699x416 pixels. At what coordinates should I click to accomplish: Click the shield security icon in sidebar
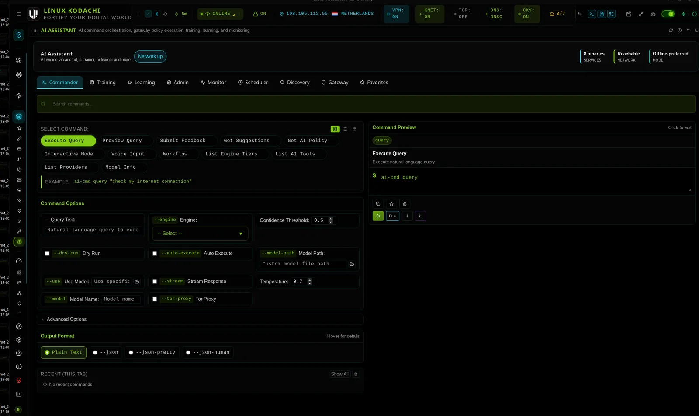pyautogui.click(x=19, y=35)
